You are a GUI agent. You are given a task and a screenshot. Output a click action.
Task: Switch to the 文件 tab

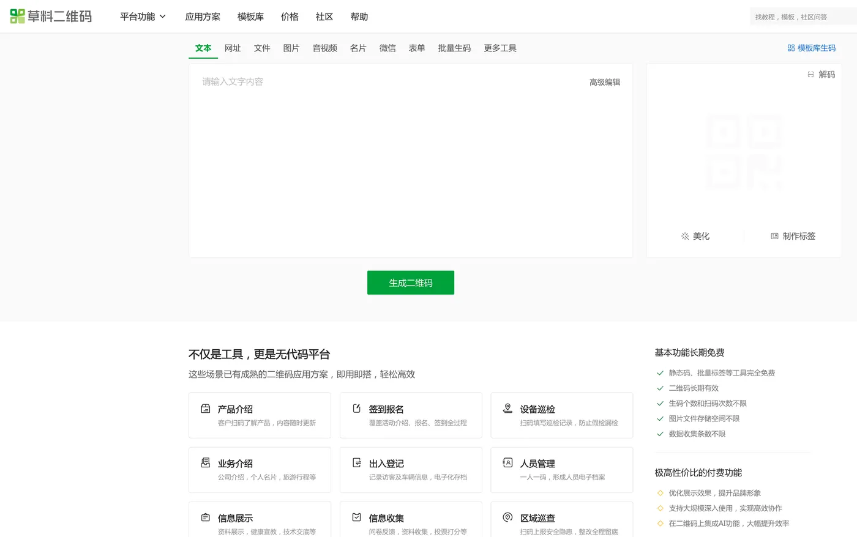pos(262,48)
